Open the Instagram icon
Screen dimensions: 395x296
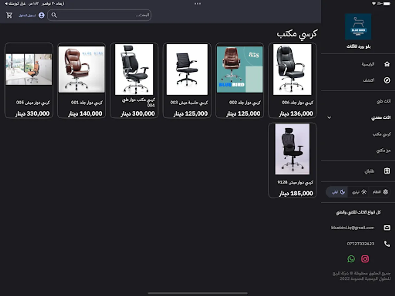(365, 259)
